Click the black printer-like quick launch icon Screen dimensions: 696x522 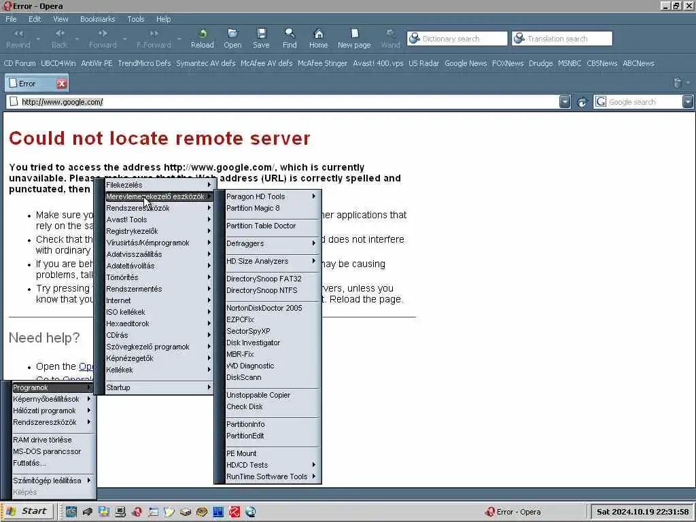point(88,512)
